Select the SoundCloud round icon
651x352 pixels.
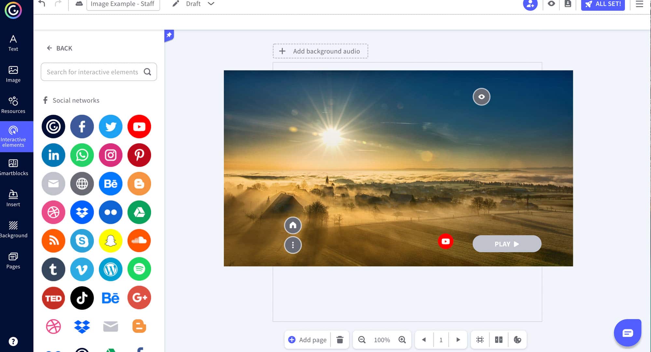point(139,241)
